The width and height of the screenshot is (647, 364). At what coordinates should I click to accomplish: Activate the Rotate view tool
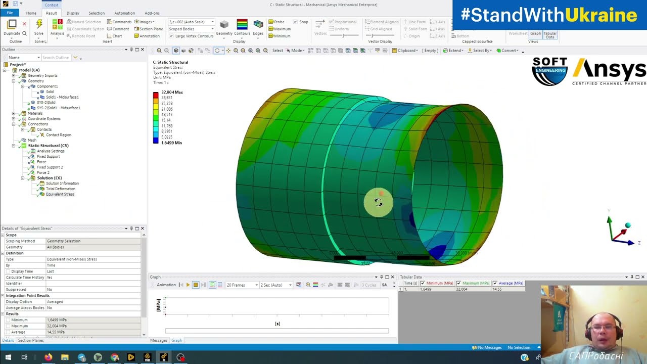(x=217, y=51)
